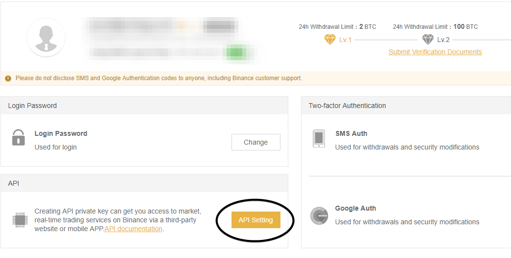
Task: Click the Google Auth title text
Action: pyautogui.click(x=355, y=208)
